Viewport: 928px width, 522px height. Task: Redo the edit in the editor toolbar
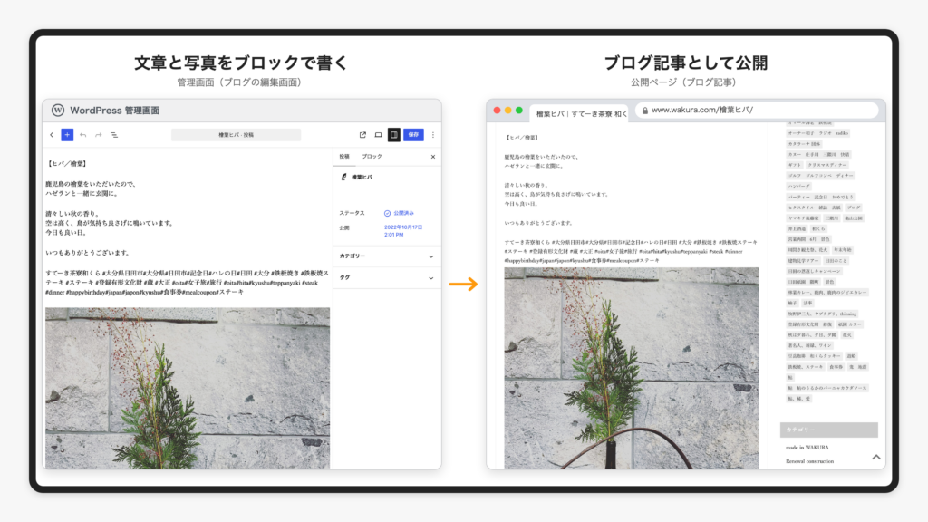click(98, 135)
